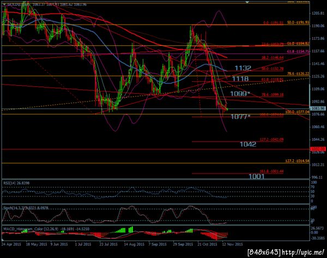Select Fibonacci label 50.0 -1132.78
327x258 pixels.
[272, 69]
